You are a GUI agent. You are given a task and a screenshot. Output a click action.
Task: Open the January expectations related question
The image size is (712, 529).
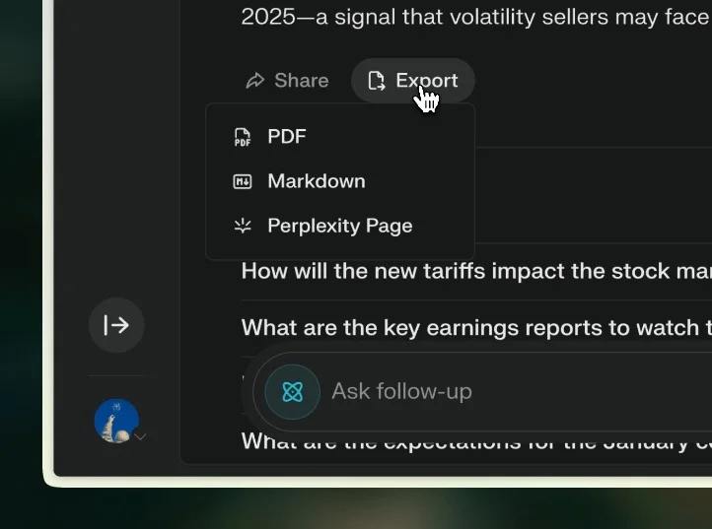point(473,442)
